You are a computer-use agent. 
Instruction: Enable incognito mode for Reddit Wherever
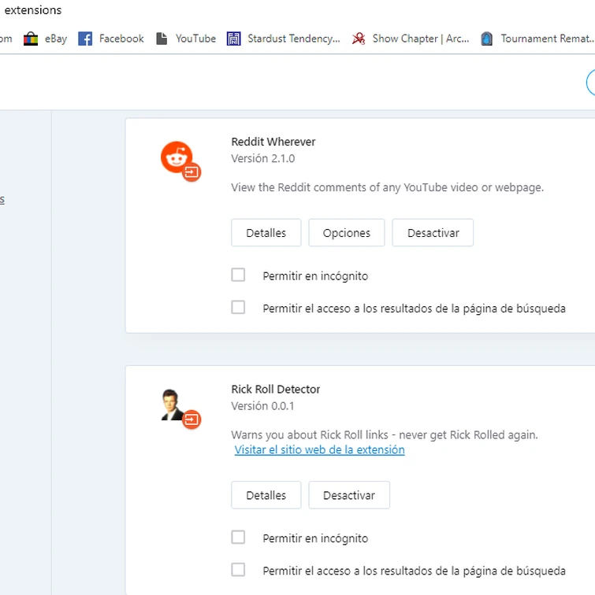(x=238, y=275)
